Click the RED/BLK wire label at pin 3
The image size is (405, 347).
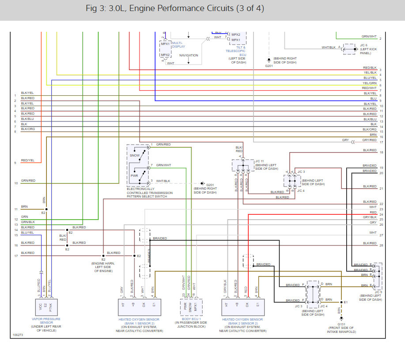point(370,67)
